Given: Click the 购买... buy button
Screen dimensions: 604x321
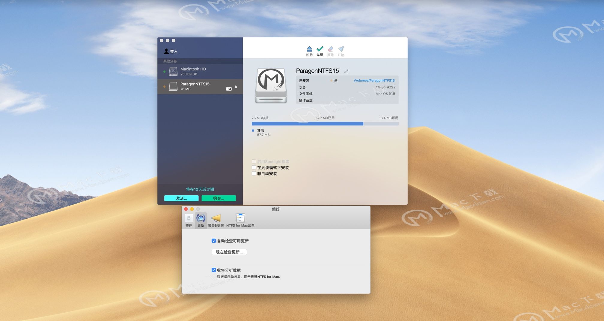Looking at the screenshot, I should click(219, 198).
